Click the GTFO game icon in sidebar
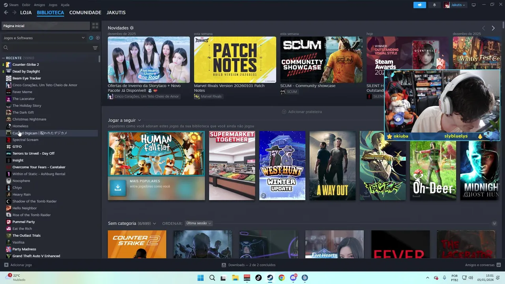505x284 pixels. [x=9, y=147]
